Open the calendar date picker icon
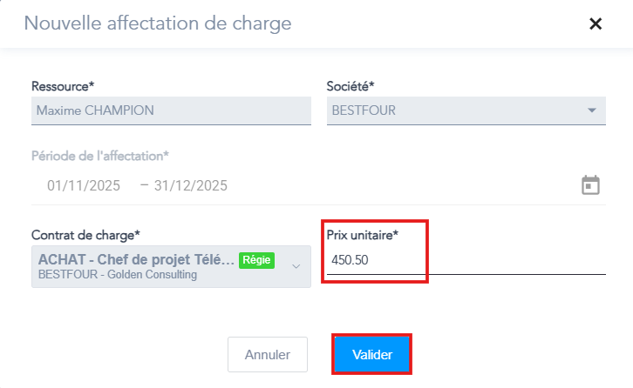Viewport: 633px width, 388px height. 590,185
